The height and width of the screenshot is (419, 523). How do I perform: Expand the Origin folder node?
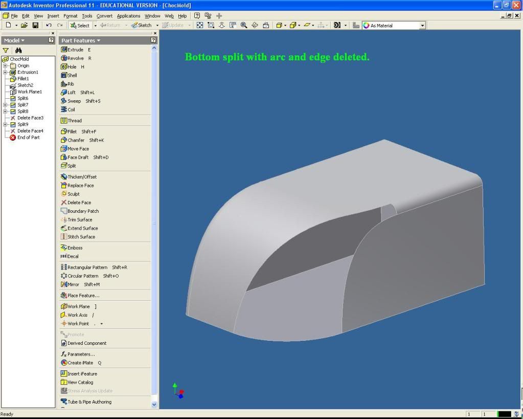[5, 65]
